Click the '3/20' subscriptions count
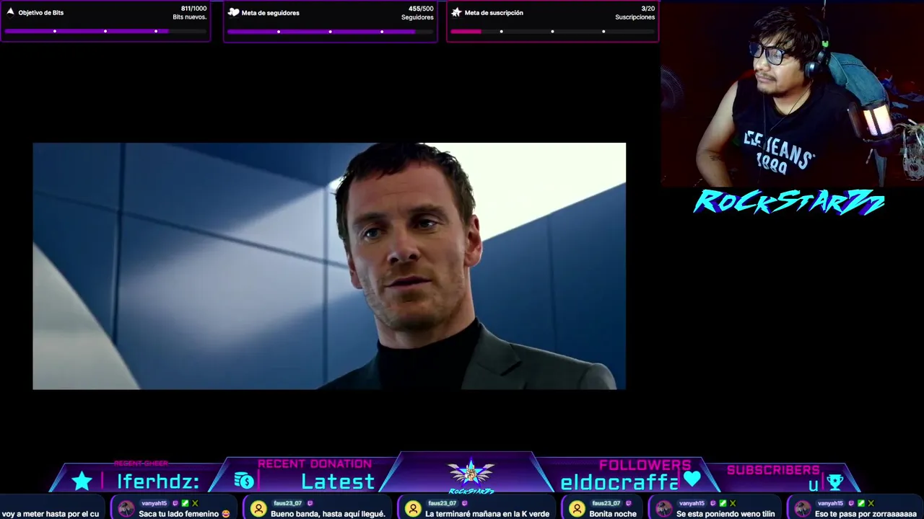 click(x=648, y=9)
